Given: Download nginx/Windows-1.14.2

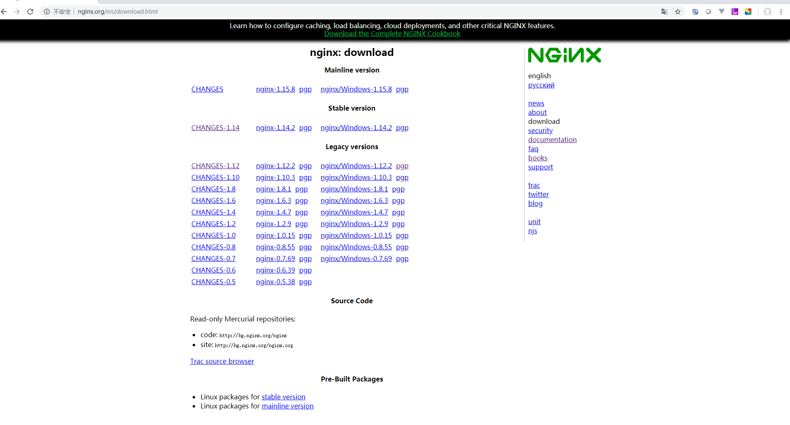Looking at the screenshot, I should click(356, 128).
